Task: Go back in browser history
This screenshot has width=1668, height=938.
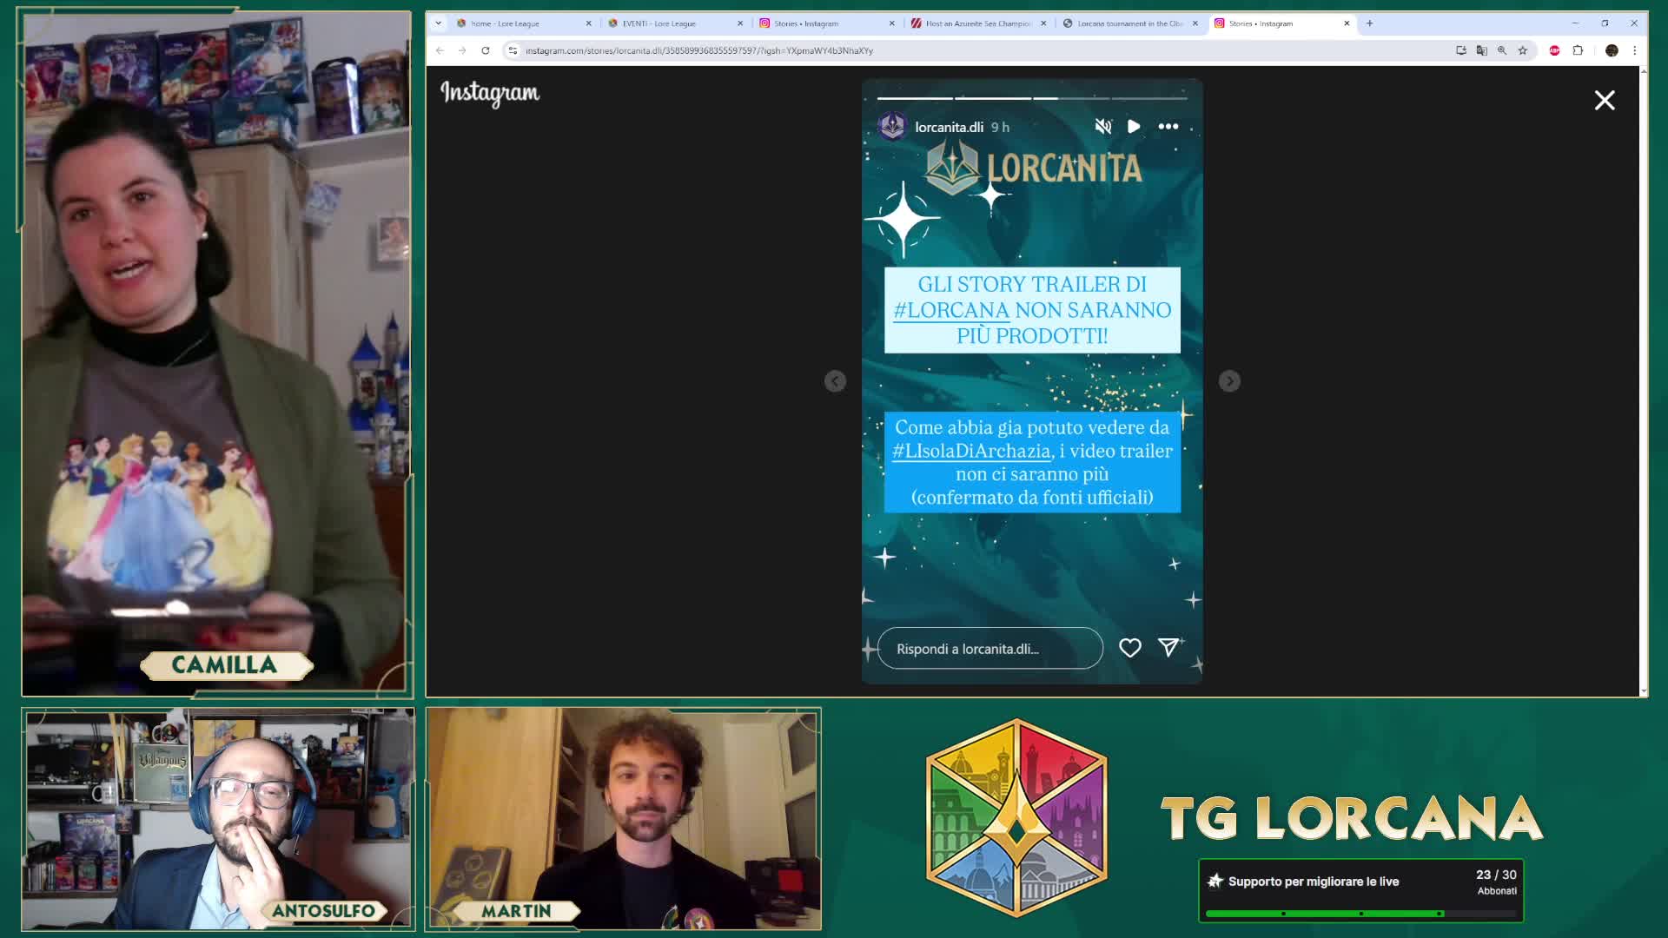Action: 440,50
